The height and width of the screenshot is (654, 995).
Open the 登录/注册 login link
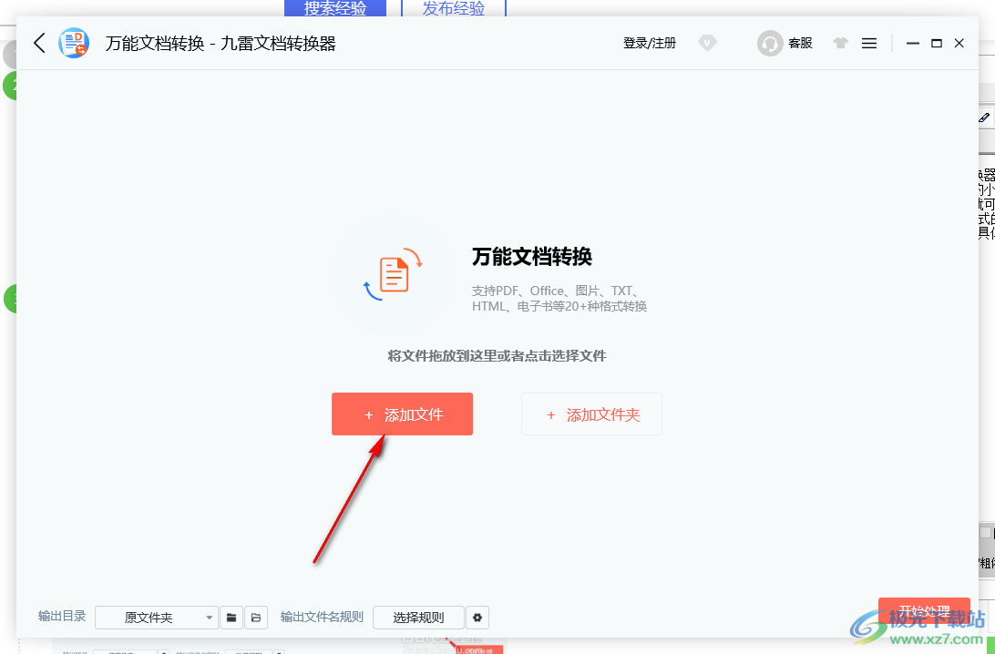pos(650,43)
